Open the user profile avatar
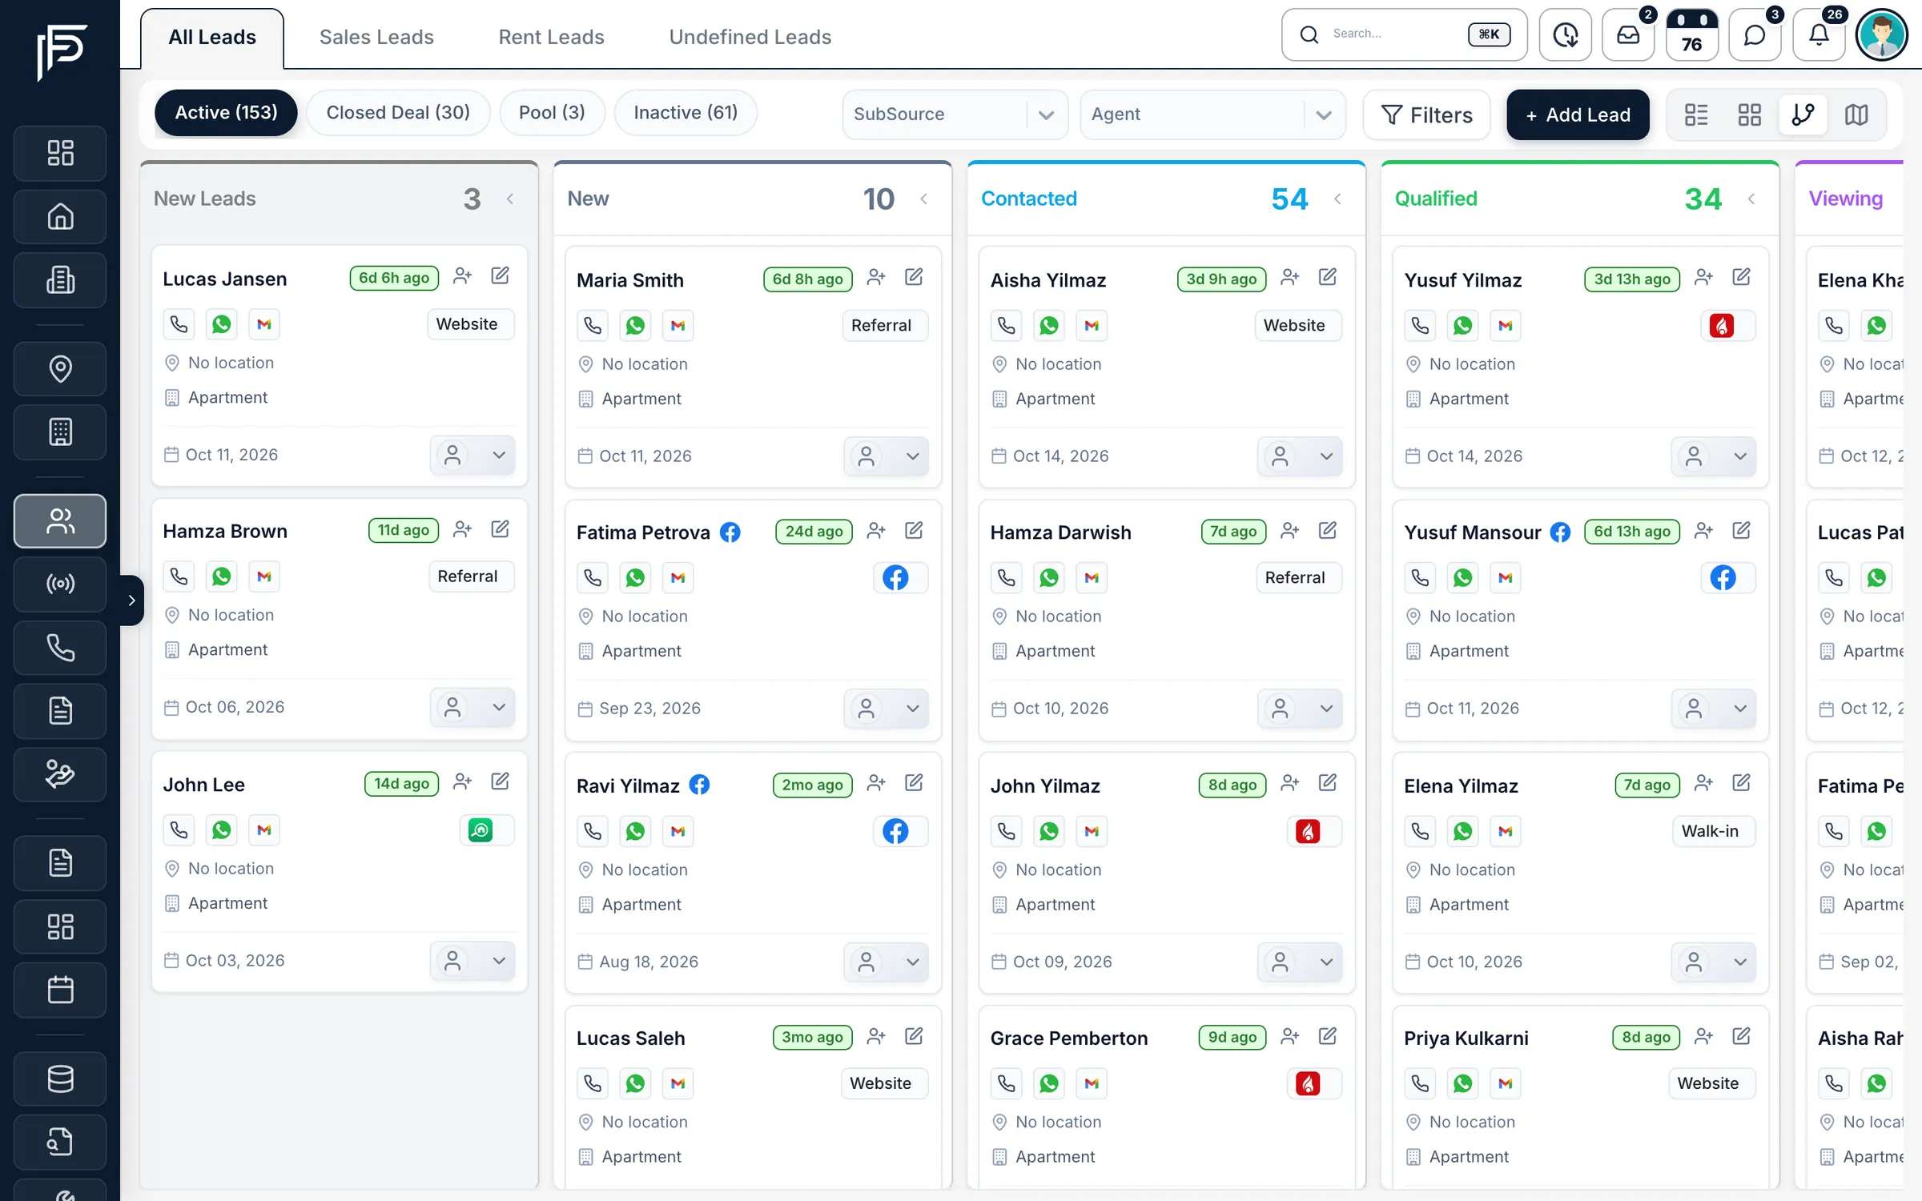 point(1882,34)
